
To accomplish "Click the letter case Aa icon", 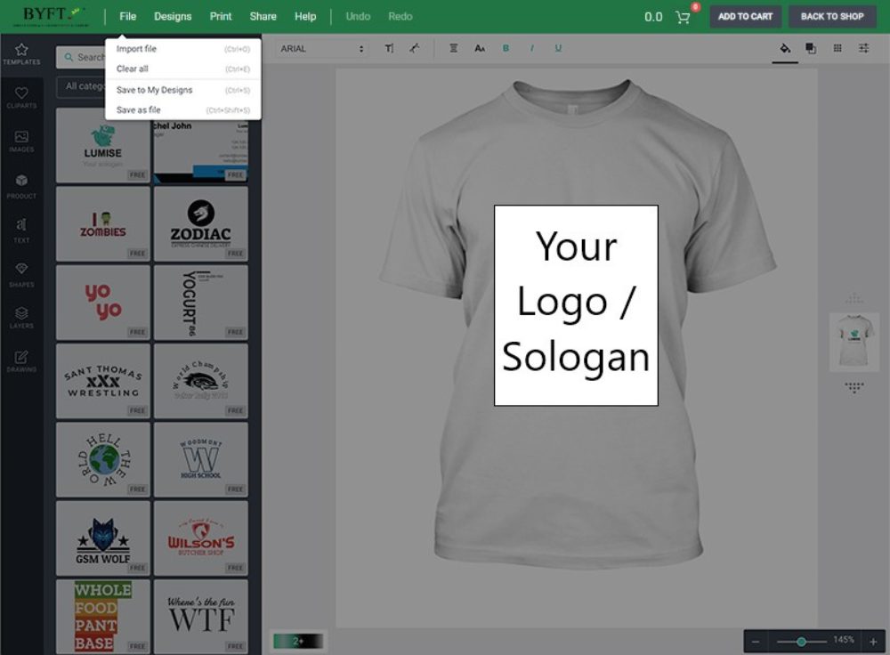I will click(480, 48).
